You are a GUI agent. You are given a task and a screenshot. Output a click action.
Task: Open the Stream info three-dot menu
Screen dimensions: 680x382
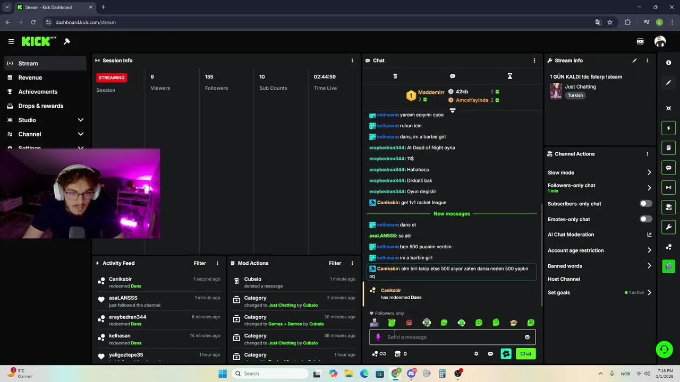647,60
